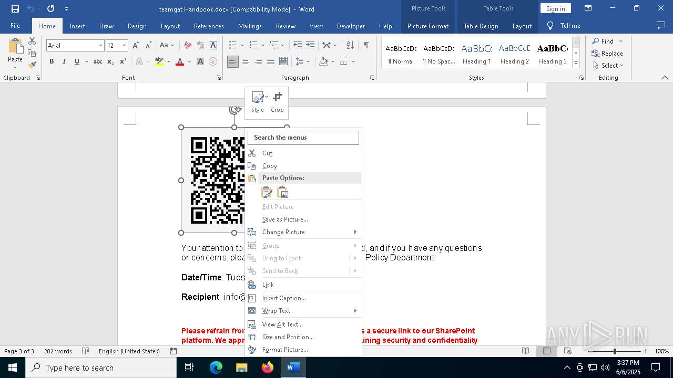Image resolution: width=673 pixels, height=378 pixels.
Task: Open the Select dropdown in Editing group
Action: click(x=607, y=66)
